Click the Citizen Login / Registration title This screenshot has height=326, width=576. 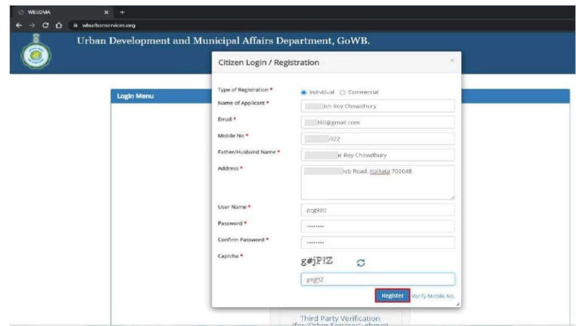coord(268,62)
